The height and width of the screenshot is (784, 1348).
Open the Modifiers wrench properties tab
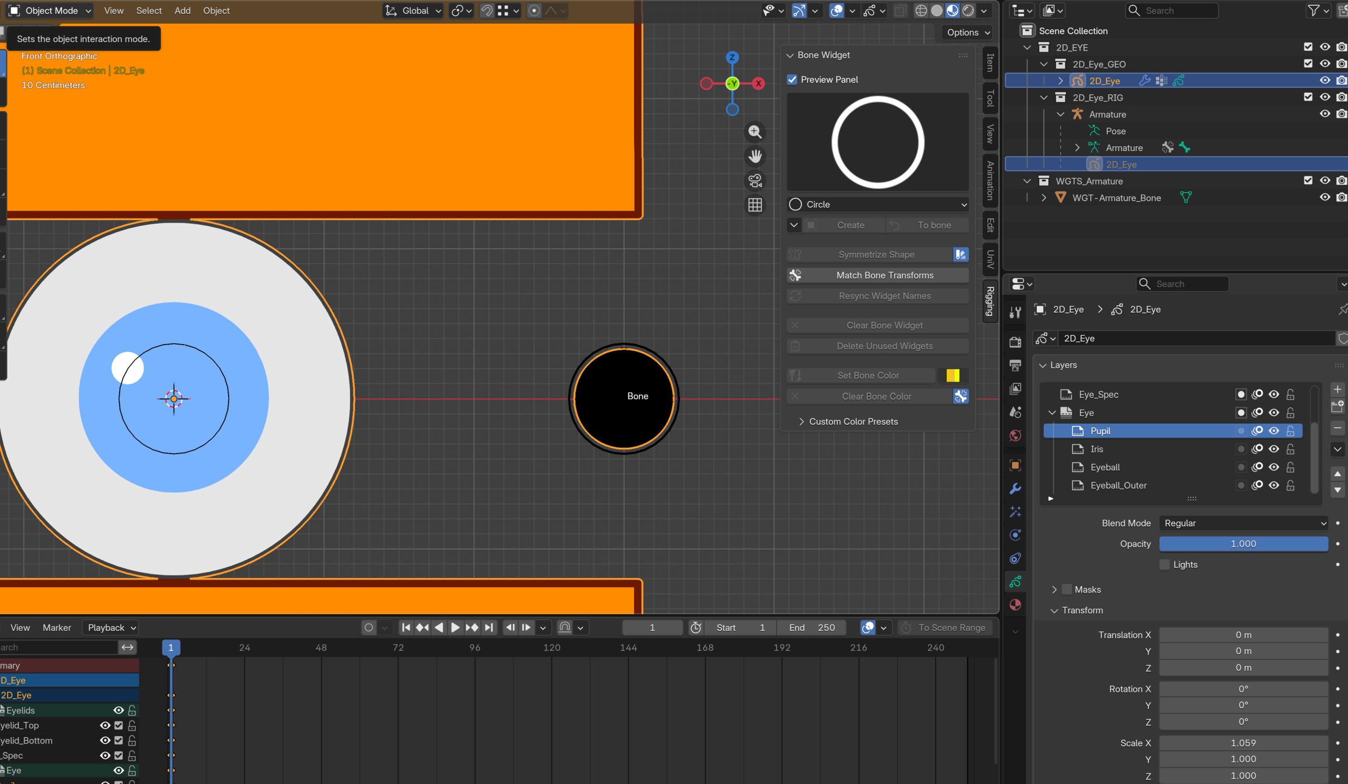(1015, 488)
